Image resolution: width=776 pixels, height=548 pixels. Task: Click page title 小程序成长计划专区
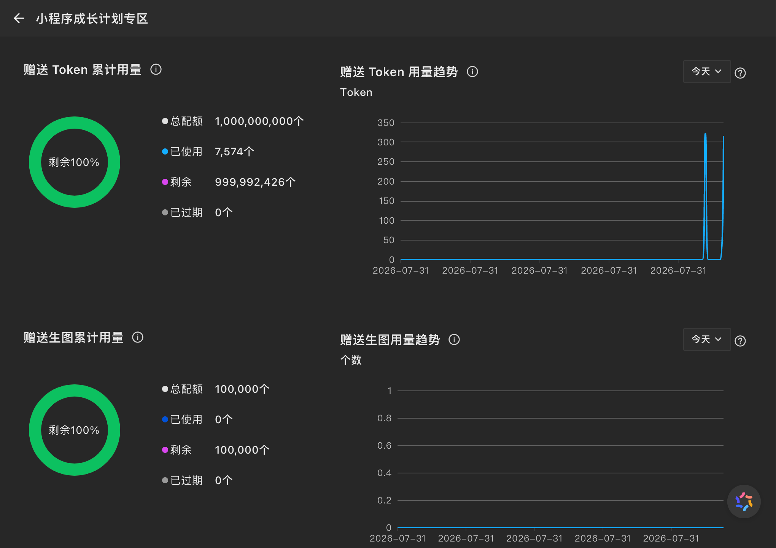92,19
